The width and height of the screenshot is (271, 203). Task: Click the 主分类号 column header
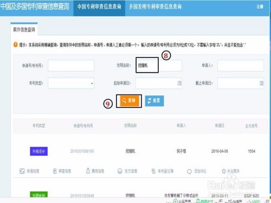click(x=251, y=126)
